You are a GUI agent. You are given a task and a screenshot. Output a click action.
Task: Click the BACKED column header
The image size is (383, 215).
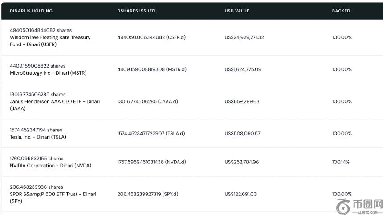click(x=341, y=11)
